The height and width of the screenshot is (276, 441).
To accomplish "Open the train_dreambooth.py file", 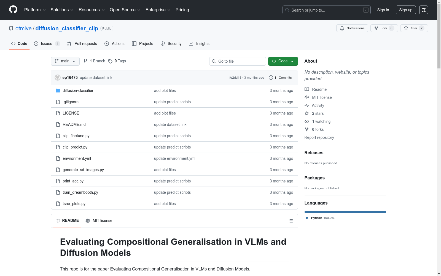I will click(80, 192).
